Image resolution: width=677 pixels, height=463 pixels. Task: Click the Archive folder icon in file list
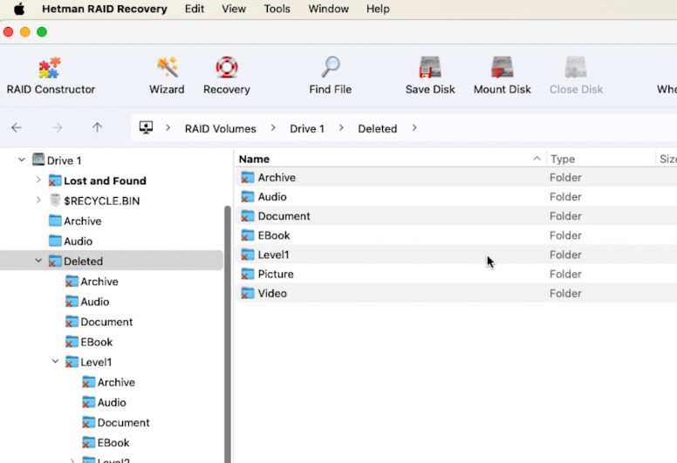248,177
